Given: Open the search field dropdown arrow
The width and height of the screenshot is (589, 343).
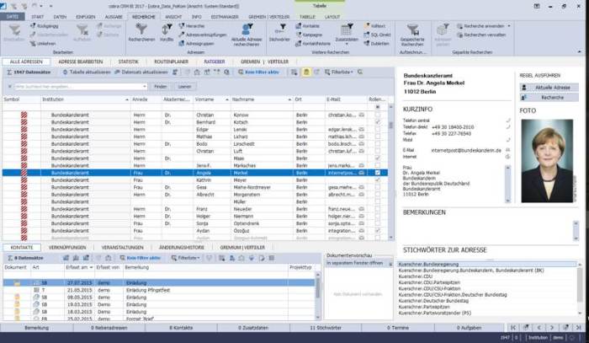Looking at the screenshot, I should (x=146, y=87).
